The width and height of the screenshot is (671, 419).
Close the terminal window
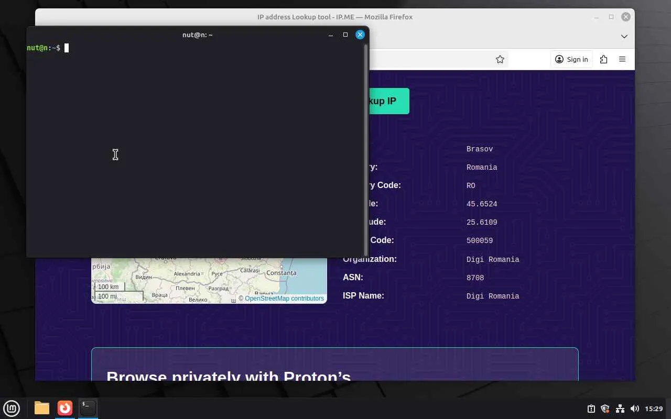click(360, 35)
